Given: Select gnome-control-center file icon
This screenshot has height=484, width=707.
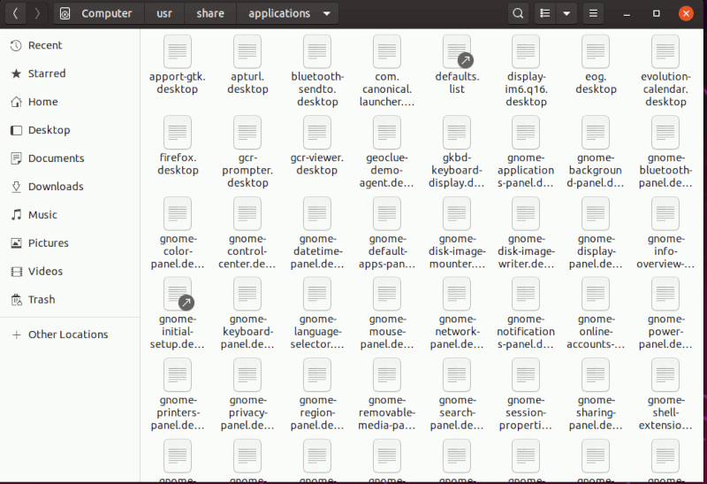Looking at the screenshot, I should point(247,213).
